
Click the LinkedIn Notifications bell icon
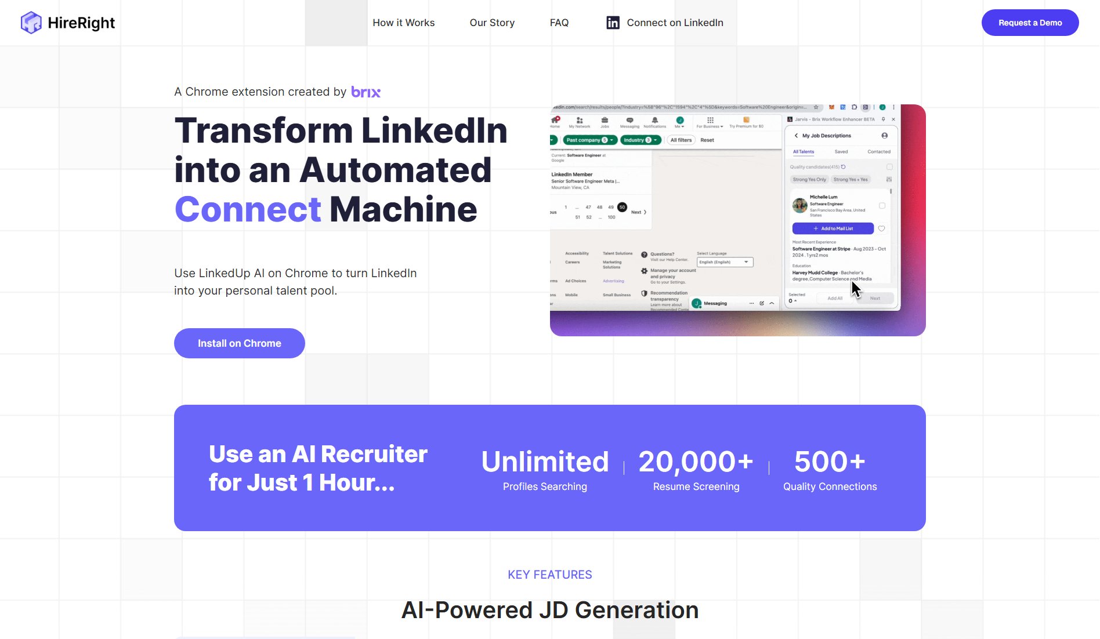click(655, 121)
